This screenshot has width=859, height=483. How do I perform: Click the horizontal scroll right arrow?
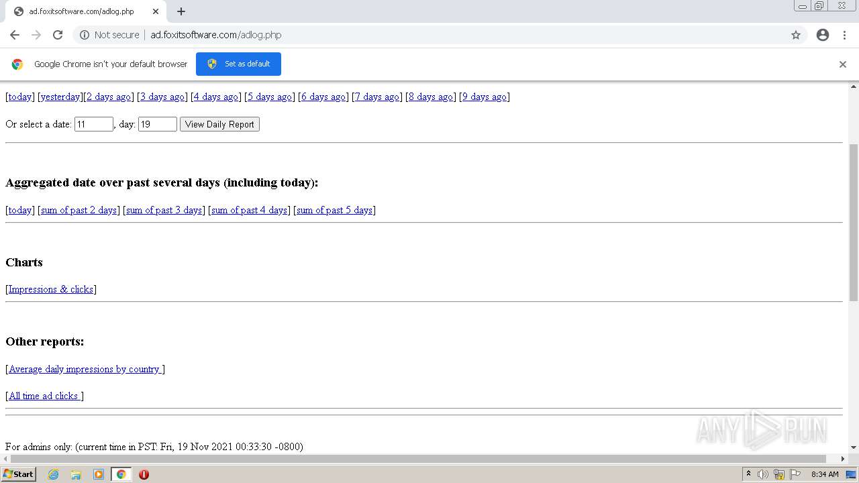pos(843,459)
